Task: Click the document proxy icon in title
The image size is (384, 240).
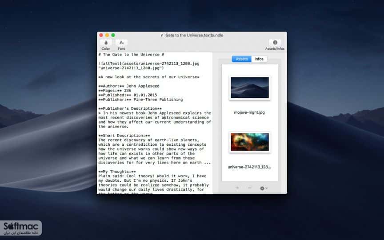Action: point(162,35)
